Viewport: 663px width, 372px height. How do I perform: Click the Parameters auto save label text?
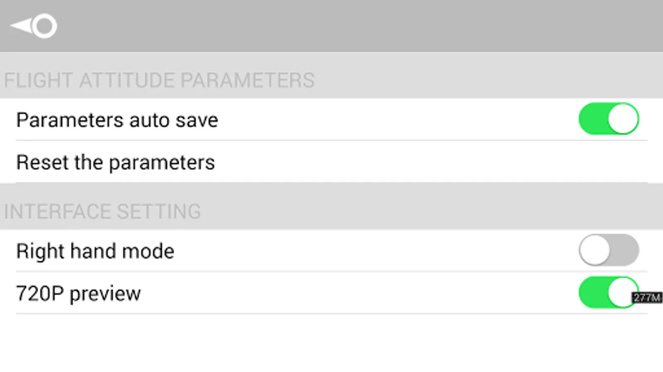(x=117, y=120)
